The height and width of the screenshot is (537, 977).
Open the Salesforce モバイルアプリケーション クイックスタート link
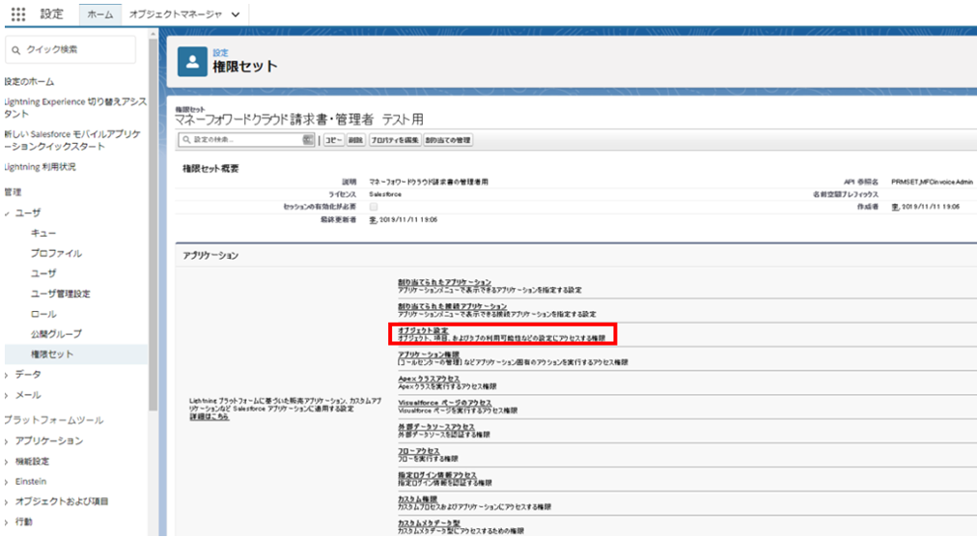click(x=72, y=140)
